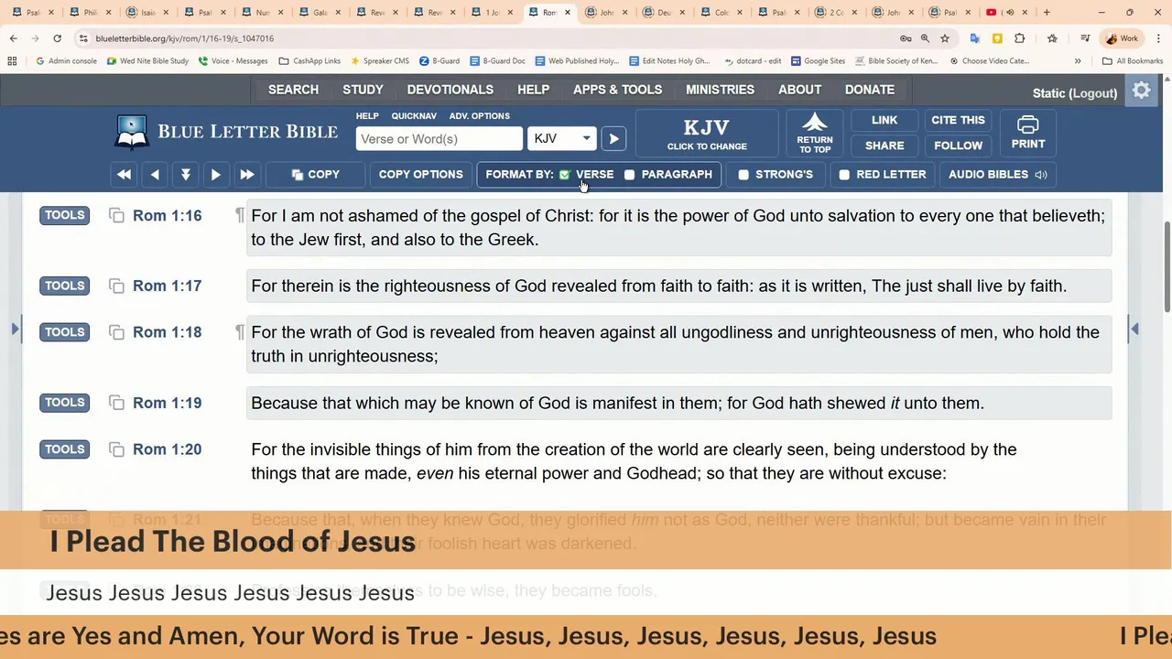This screenshot has height=659, width=1172.
Task: Click the jump-down navigation arrow icon
Action: tap(185, 174)
